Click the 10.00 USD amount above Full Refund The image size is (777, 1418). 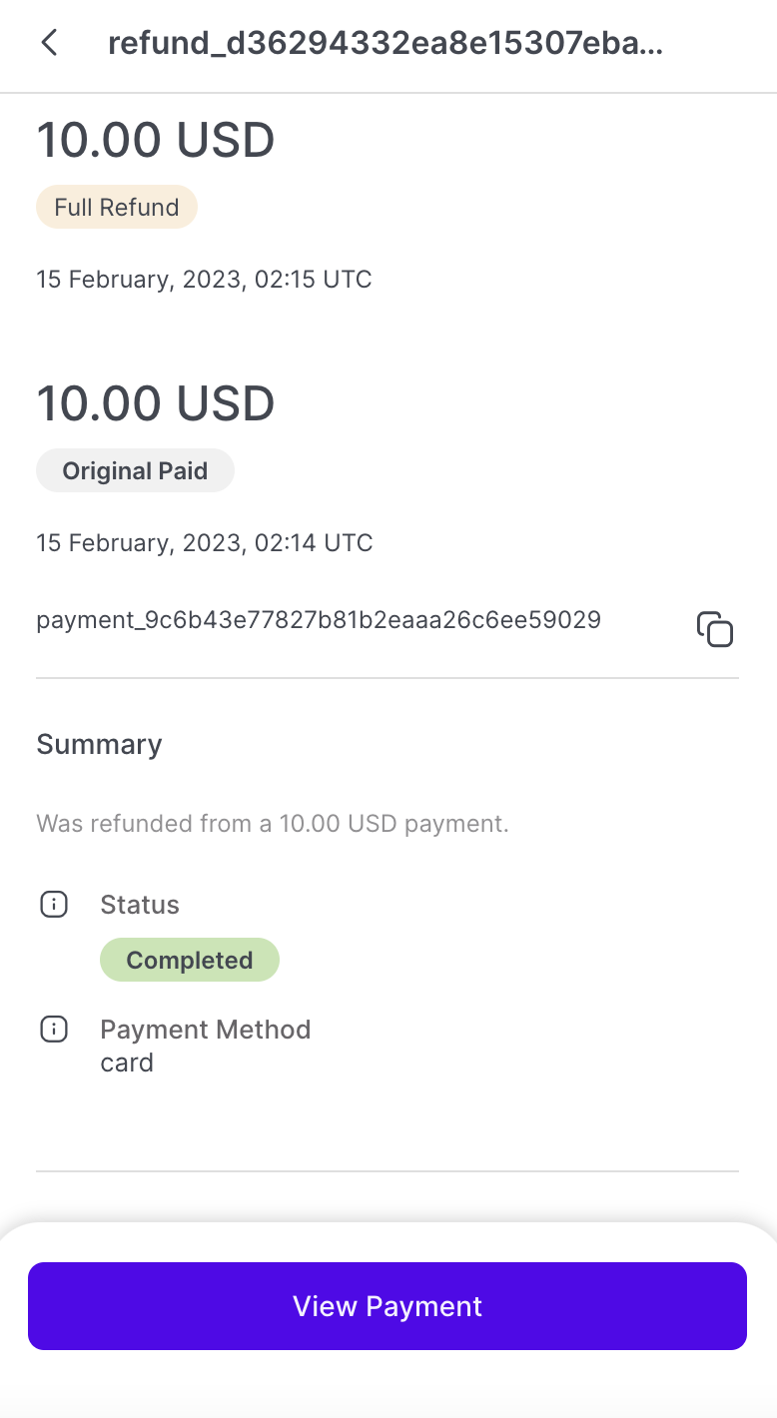pyautogui.click(x=156, y=140)
